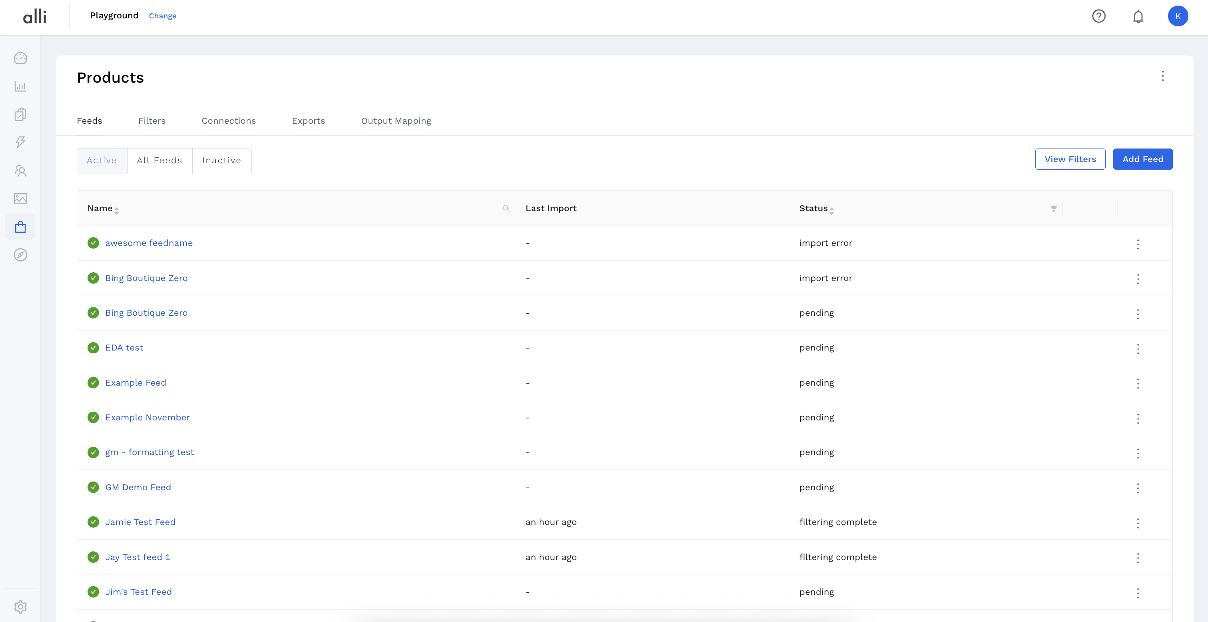Show Inactive feeds only
Screen dimensions: 1208x622
(222, 160)
